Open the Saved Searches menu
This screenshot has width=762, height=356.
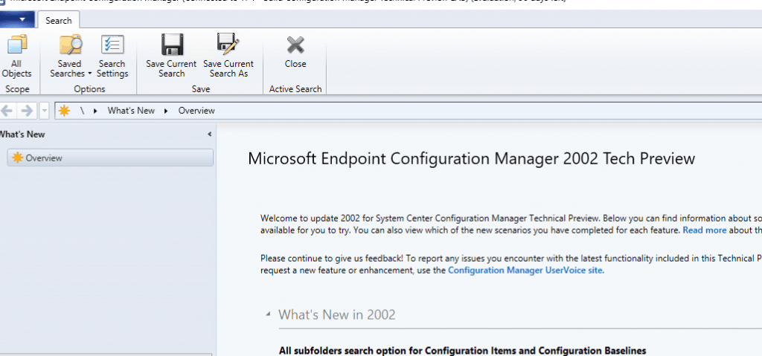click(71, 56)
